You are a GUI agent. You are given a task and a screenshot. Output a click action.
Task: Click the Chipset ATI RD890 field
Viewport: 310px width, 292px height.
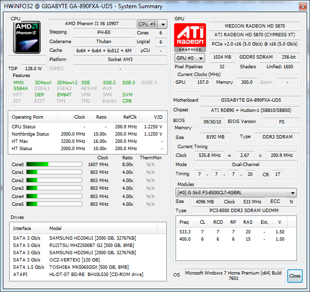[251, 110]
